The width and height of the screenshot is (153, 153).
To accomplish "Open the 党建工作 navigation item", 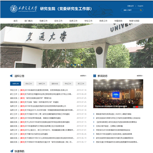I will tap(43, 21).
